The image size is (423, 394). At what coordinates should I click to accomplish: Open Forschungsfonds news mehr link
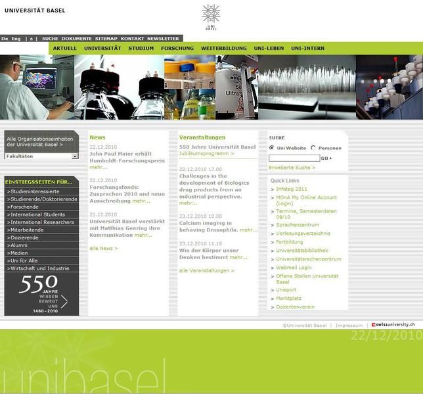[x=141, y=201]
